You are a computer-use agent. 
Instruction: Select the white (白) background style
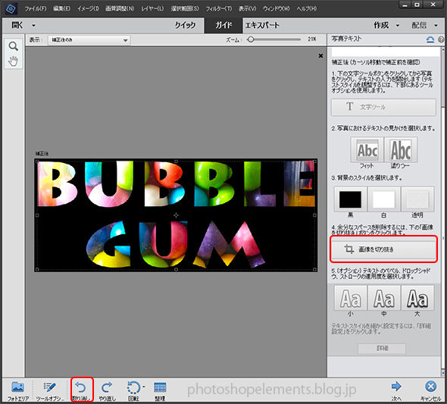pyautogui.click(x=384, y=199)
